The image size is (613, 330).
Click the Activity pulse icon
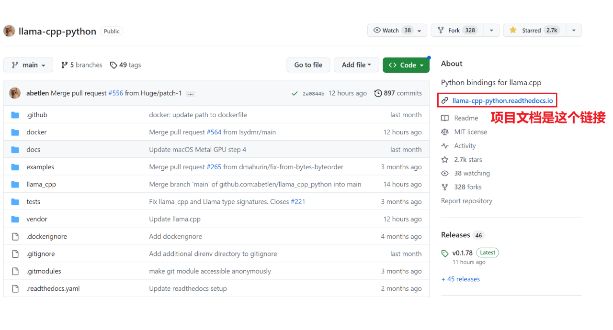[445, 146]
